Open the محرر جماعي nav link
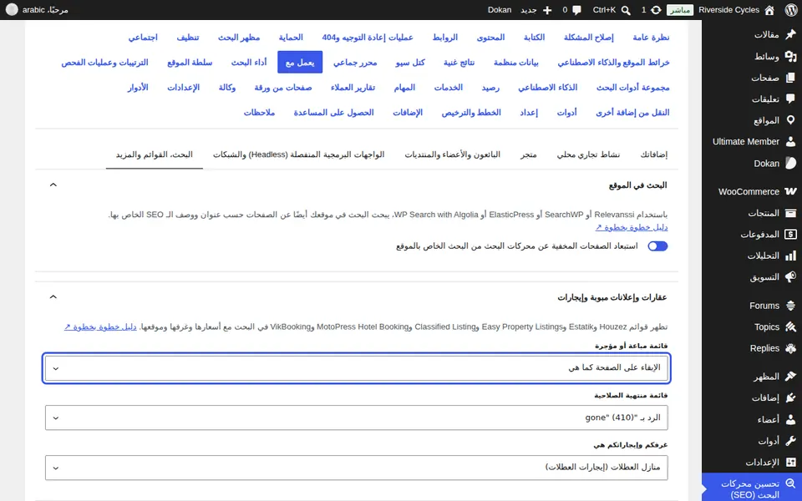This screenshot has width=802, height=501. tap(355, 63)
